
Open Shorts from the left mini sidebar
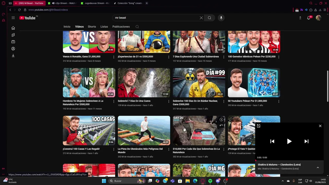click(x=13, y=35)
